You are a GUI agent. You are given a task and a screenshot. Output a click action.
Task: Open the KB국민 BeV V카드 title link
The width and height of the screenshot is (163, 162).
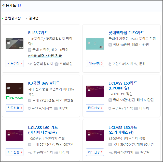pyautogui.click(x=44, y=83)
